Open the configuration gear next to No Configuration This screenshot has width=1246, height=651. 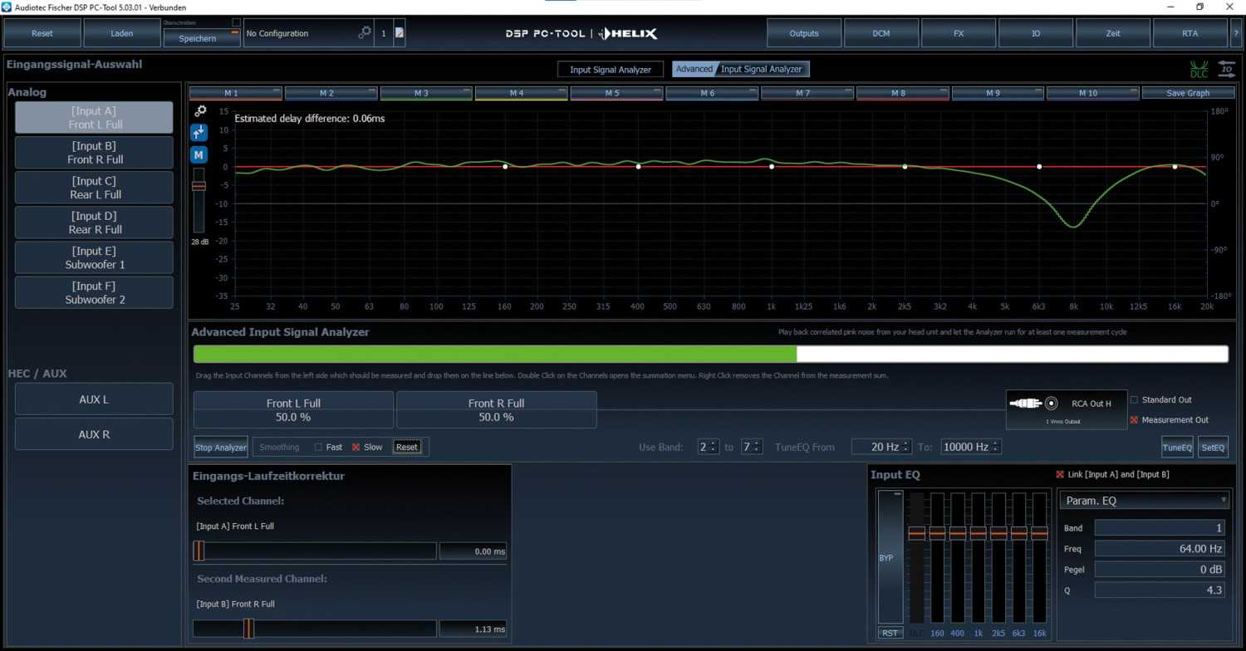(365, 33)
